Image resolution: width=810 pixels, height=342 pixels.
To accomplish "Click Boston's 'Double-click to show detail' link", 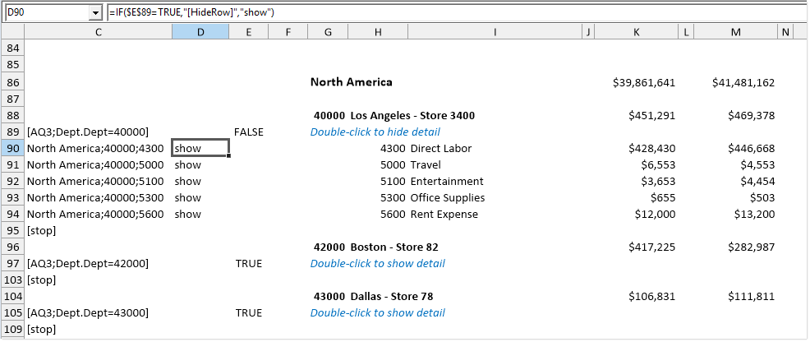I will tap(377, 264).
